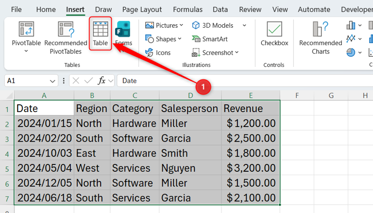Click the Select All corner triangle
Image resolution: width=373 pixels, height=213 pixels.
9,96
